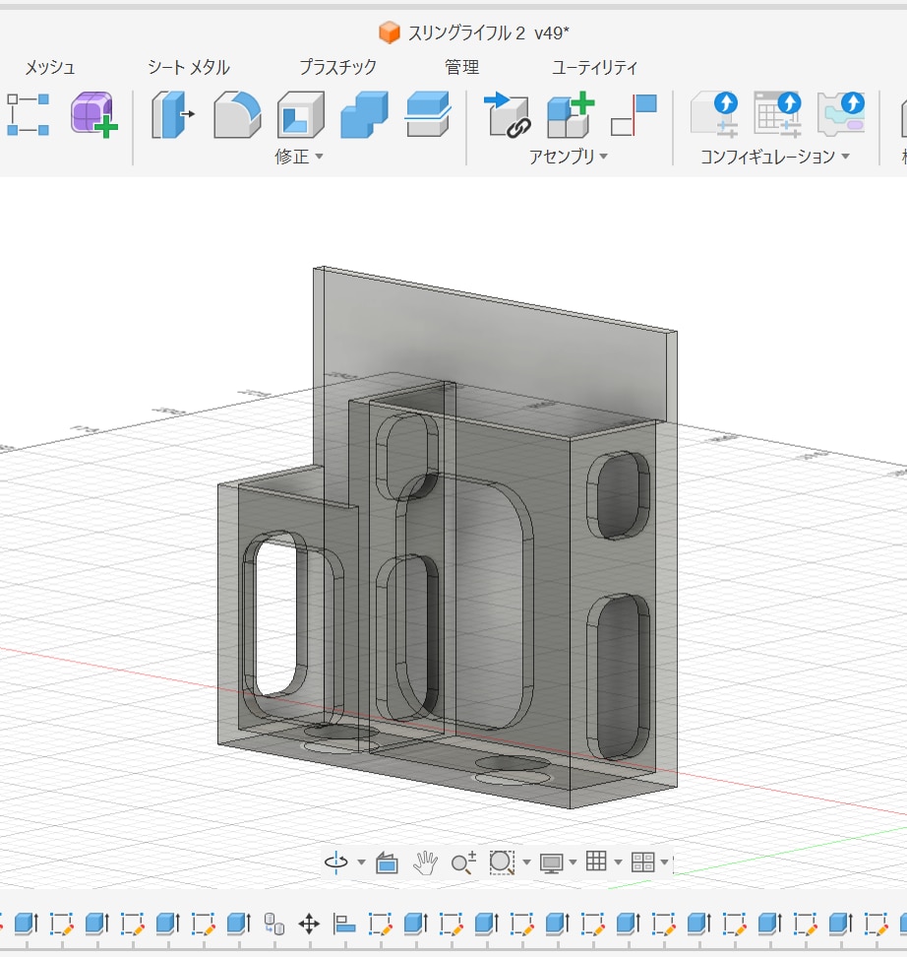
Task: Switch to the メッシュ tab
Action: click(50, 67)
